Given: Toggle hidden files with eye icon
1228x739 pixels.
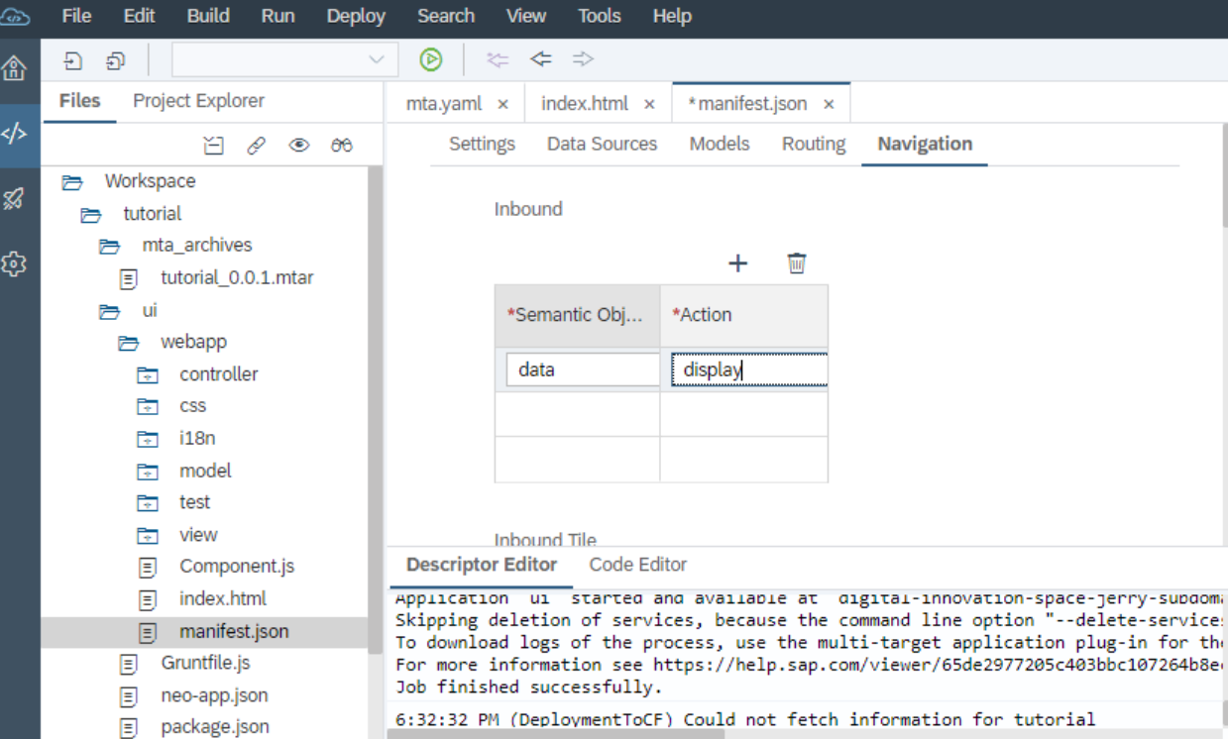Looking at the screenshot, I should (299, 146).
